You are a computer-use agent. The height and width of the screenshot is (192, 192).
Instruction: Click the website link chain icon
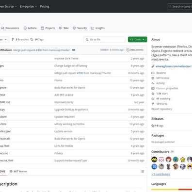[153, 66]
